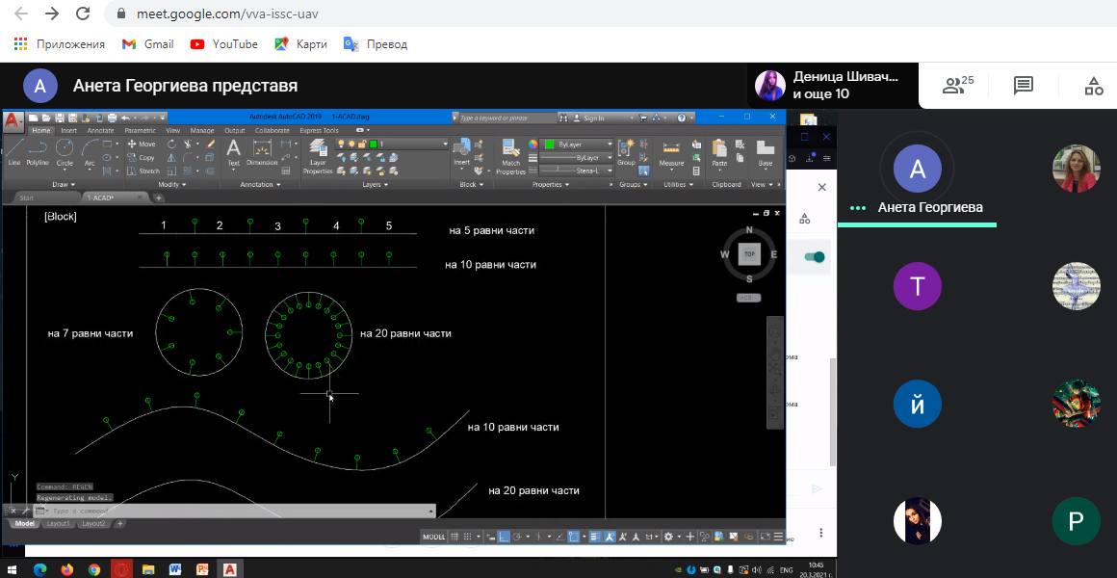Toggle layer 1 lock padlock icon

point(362,144)
